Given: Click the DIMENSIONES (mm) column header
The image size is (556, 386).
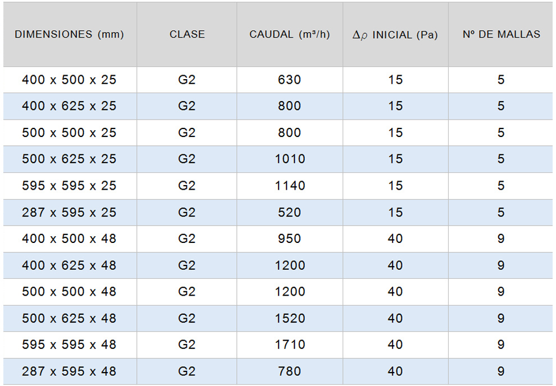Looking at the screenshot, I should (69, 34).
